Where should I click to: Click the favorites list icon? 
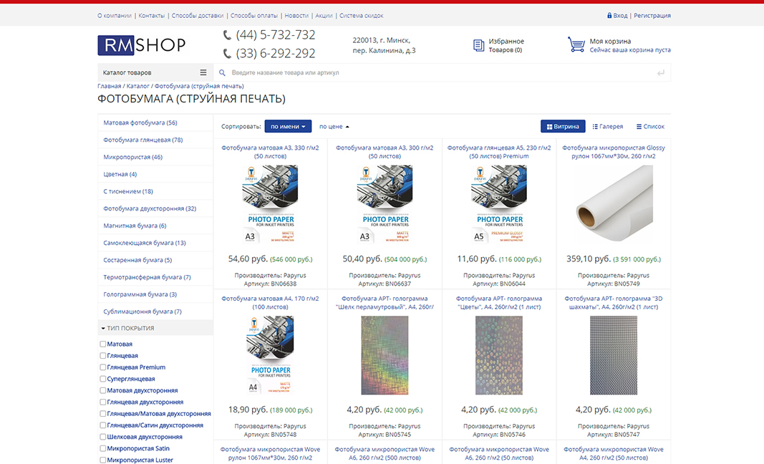point(478,46)
